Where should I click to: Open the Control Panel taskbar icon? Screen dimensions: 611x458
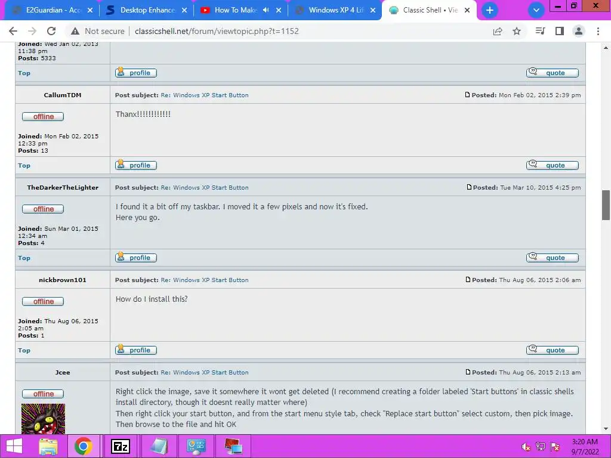click(196, 446)
